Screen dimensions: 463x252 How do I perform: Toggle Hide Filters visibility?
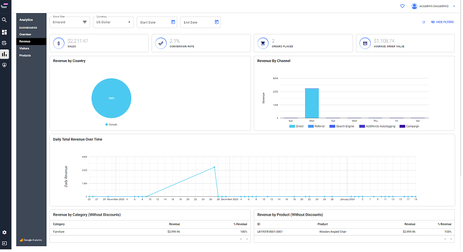[x=442, y=22]
